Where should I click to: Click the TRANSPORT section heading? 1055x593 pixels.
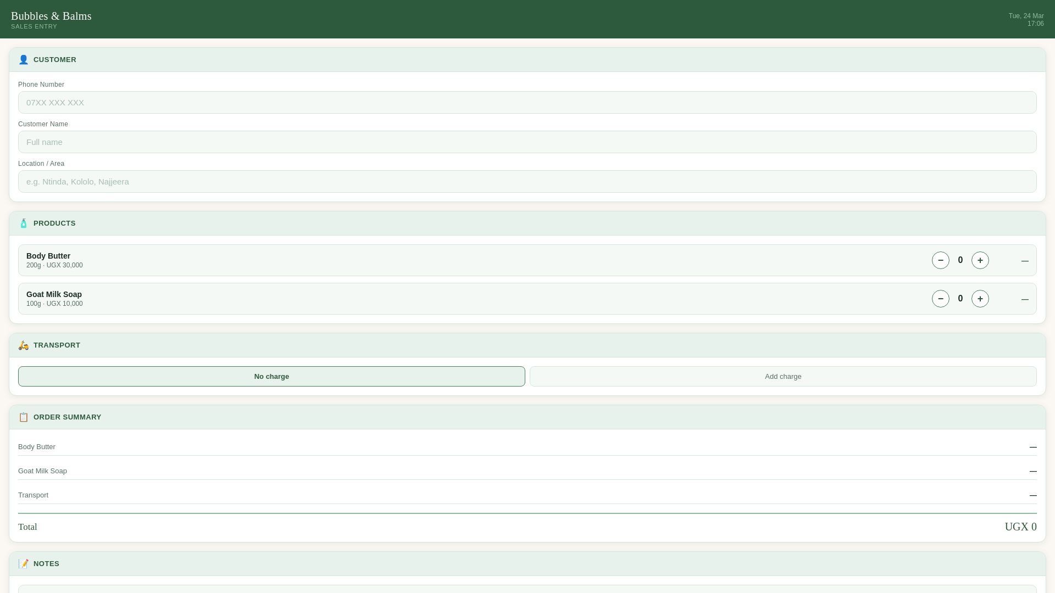click(x=57, y=345)
